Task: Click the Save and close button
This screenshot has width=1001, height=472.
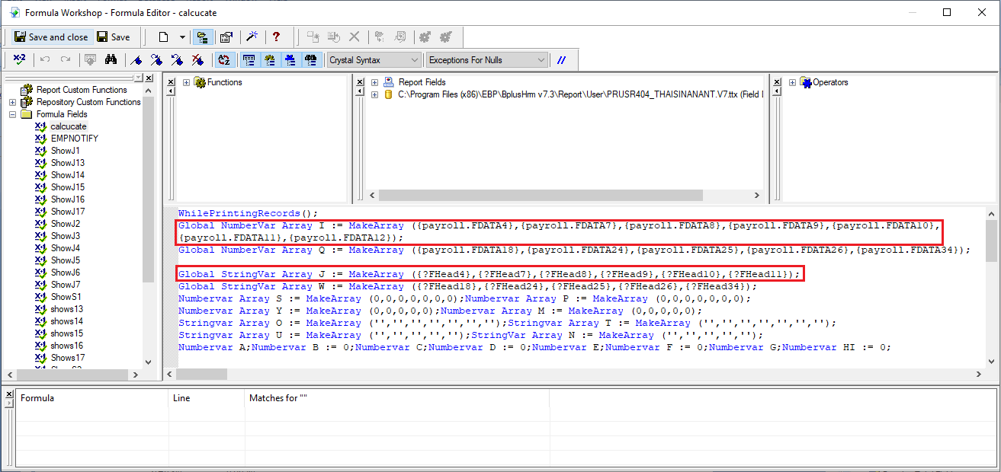Action: pos(51,37)
